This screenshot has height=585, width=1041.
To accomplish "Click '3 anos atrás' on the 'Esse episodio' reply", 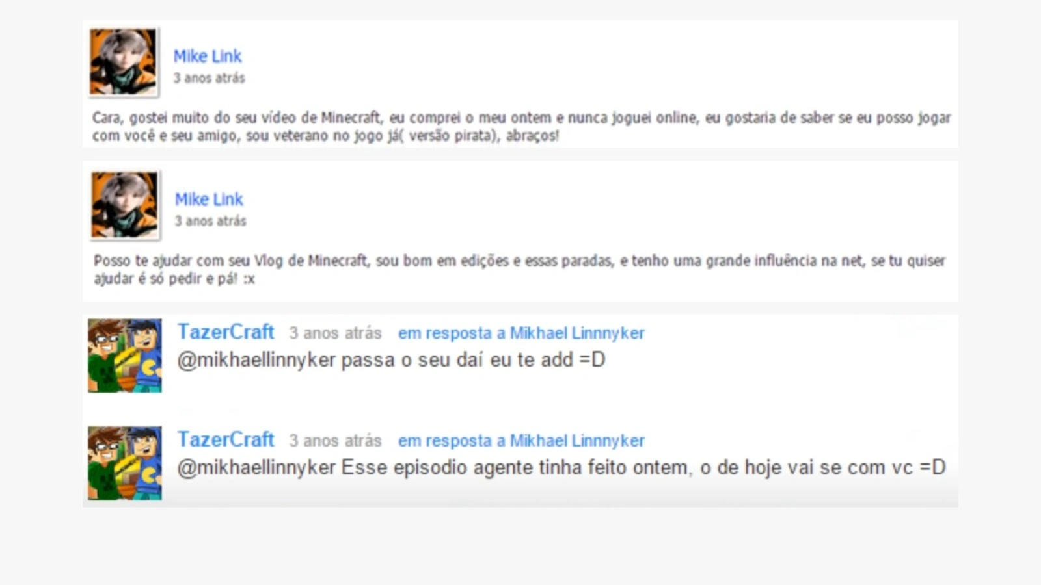I will tap(335, 441).
